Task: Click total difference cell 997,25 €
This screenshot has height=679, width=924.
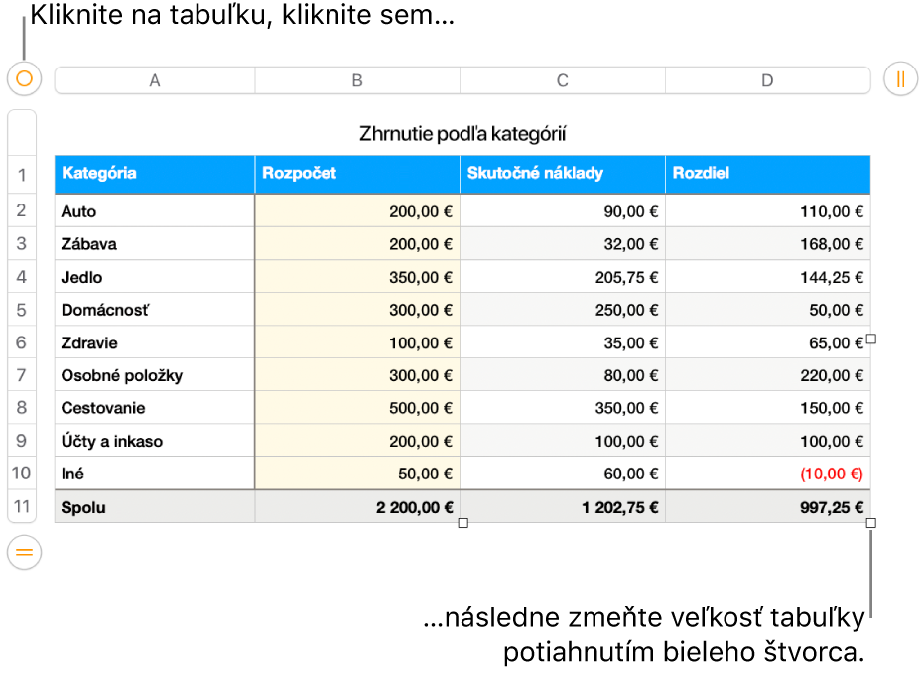Action: (x=768, y=507)
